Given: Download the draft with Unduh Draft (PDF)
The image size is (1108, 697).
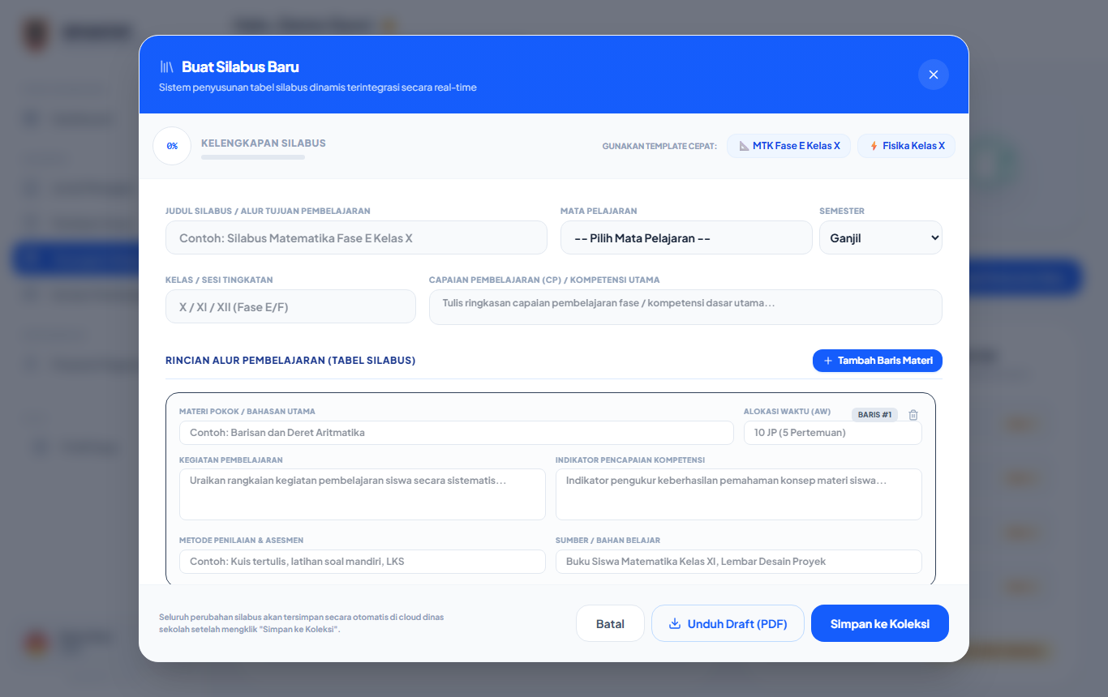Looking at the screenshot, I should 728,623.
